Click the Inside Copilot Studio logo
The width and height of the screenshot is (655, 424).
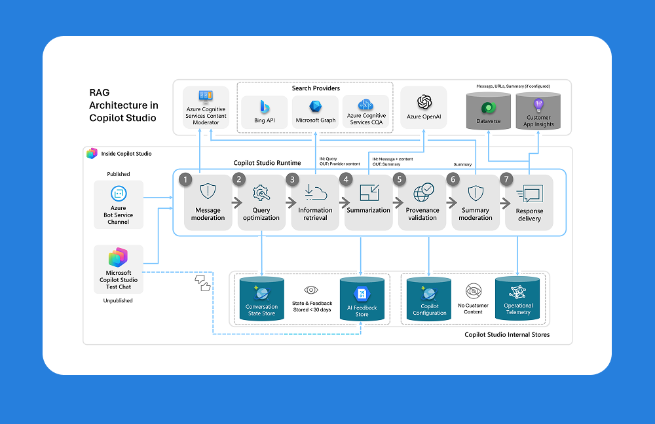92,154
